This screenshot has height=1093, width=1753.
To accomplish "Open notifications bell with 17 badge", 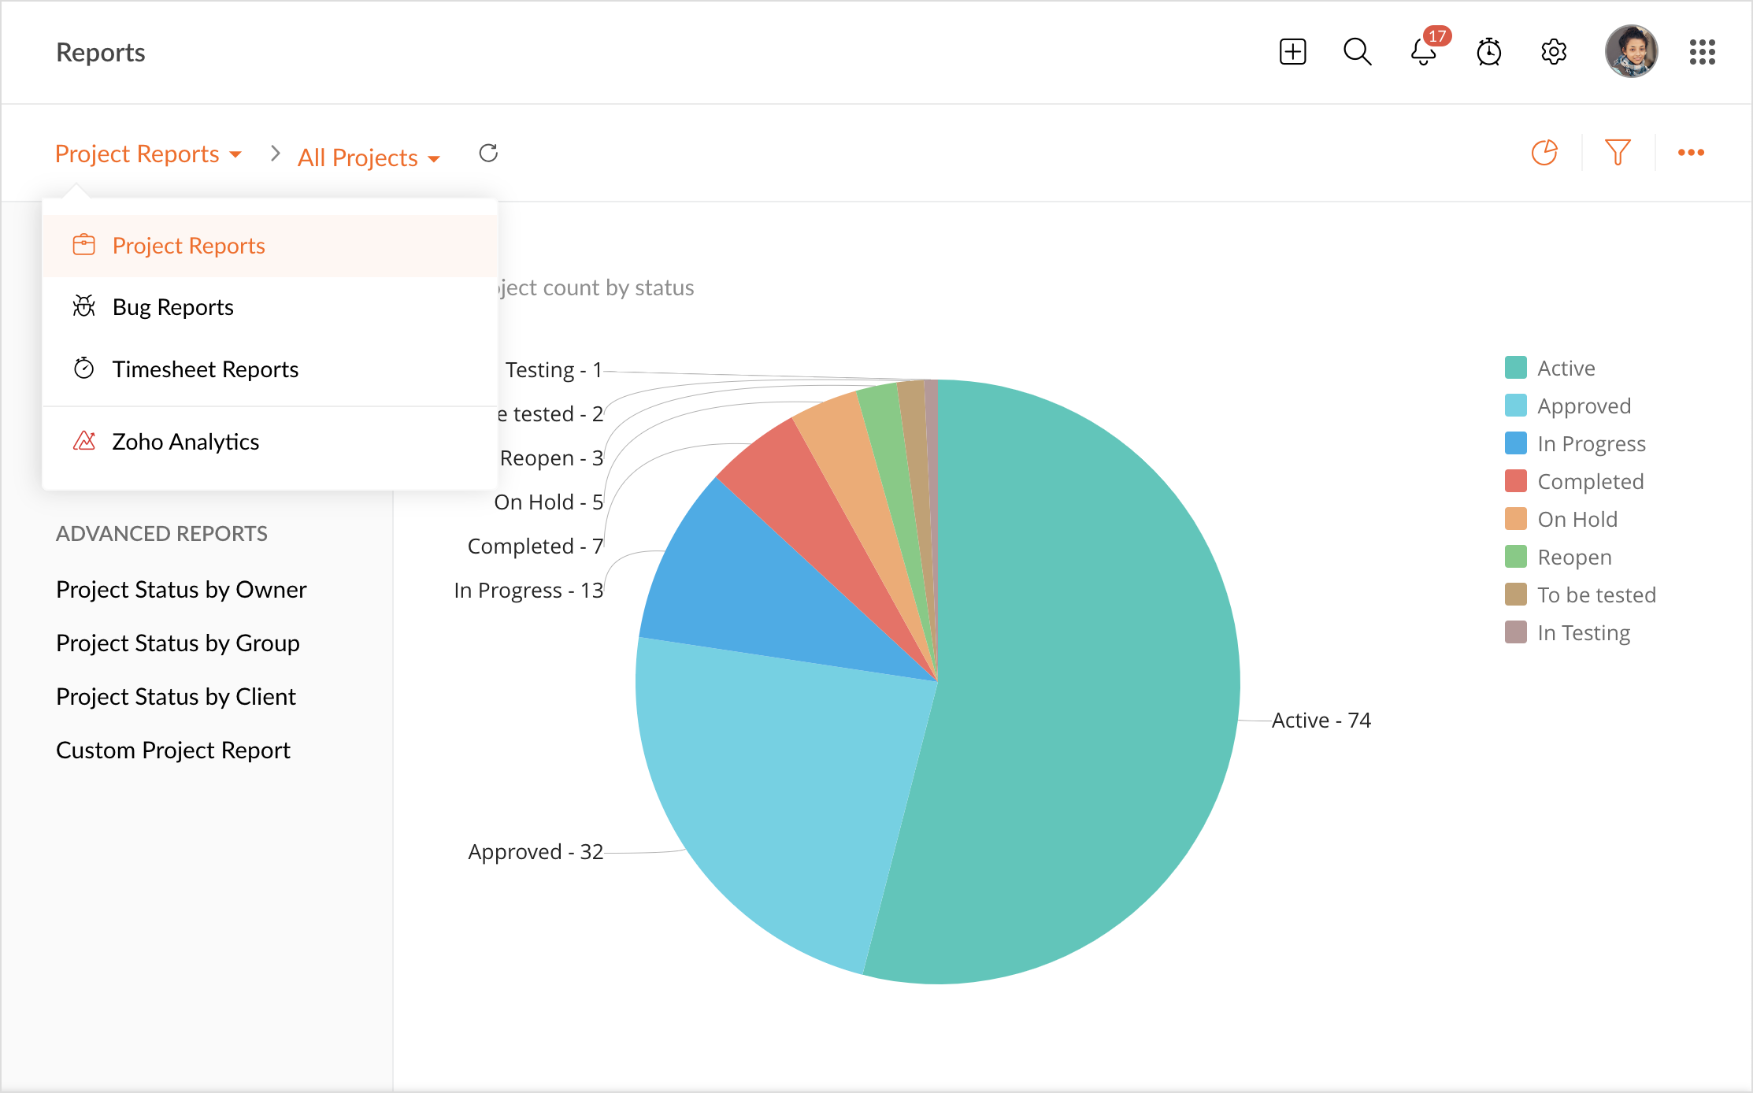I will pyautogui.click(x=1423, y=52).
